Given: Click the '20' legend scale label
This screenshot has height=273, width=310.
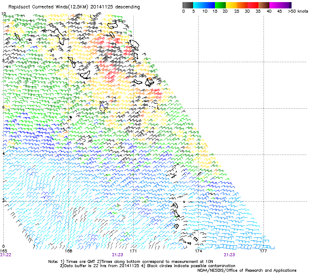Looking at the screenshot, I should coord(225,11).
